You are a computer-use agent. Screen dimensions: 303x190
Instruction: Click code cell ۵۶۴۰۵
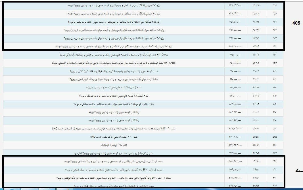click(x=256, y=153)
